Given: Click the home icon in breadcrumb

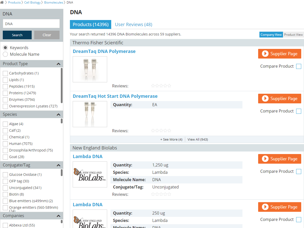Looking at the screenshot, I should pos(2,3).
